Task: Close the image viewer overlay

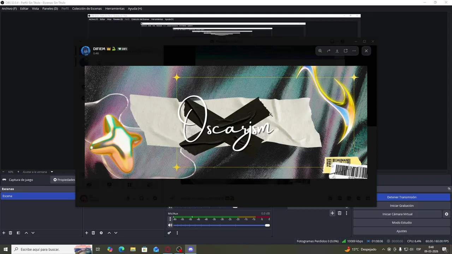Action: pos(366,51)
